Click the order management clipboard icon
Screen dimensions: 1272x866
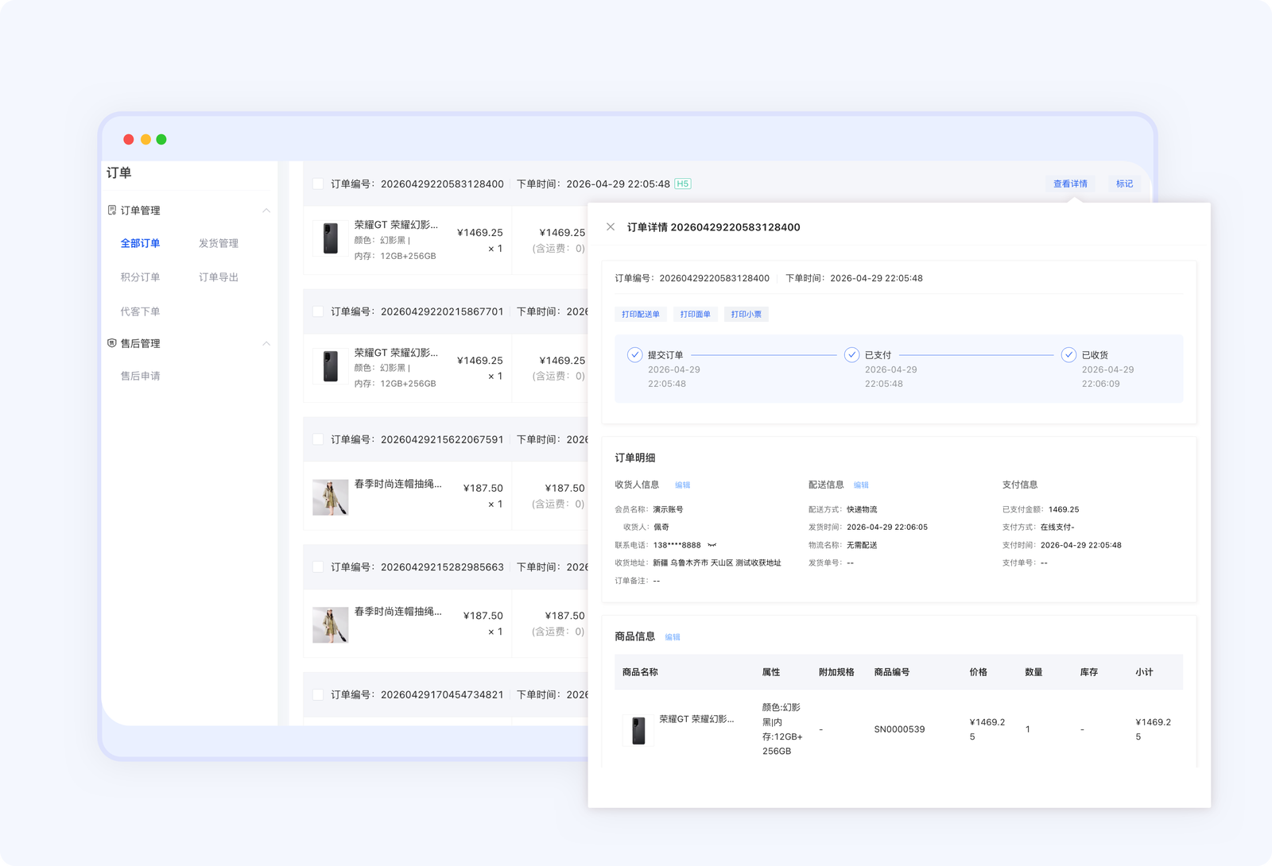(112, 211)
